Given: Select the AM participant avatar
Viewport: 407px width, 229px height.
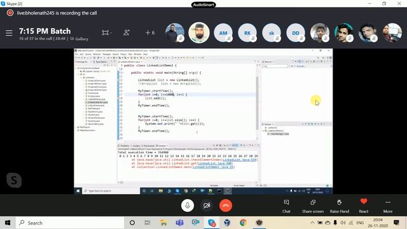Looking at the screenshot, I should coord(223,32).
